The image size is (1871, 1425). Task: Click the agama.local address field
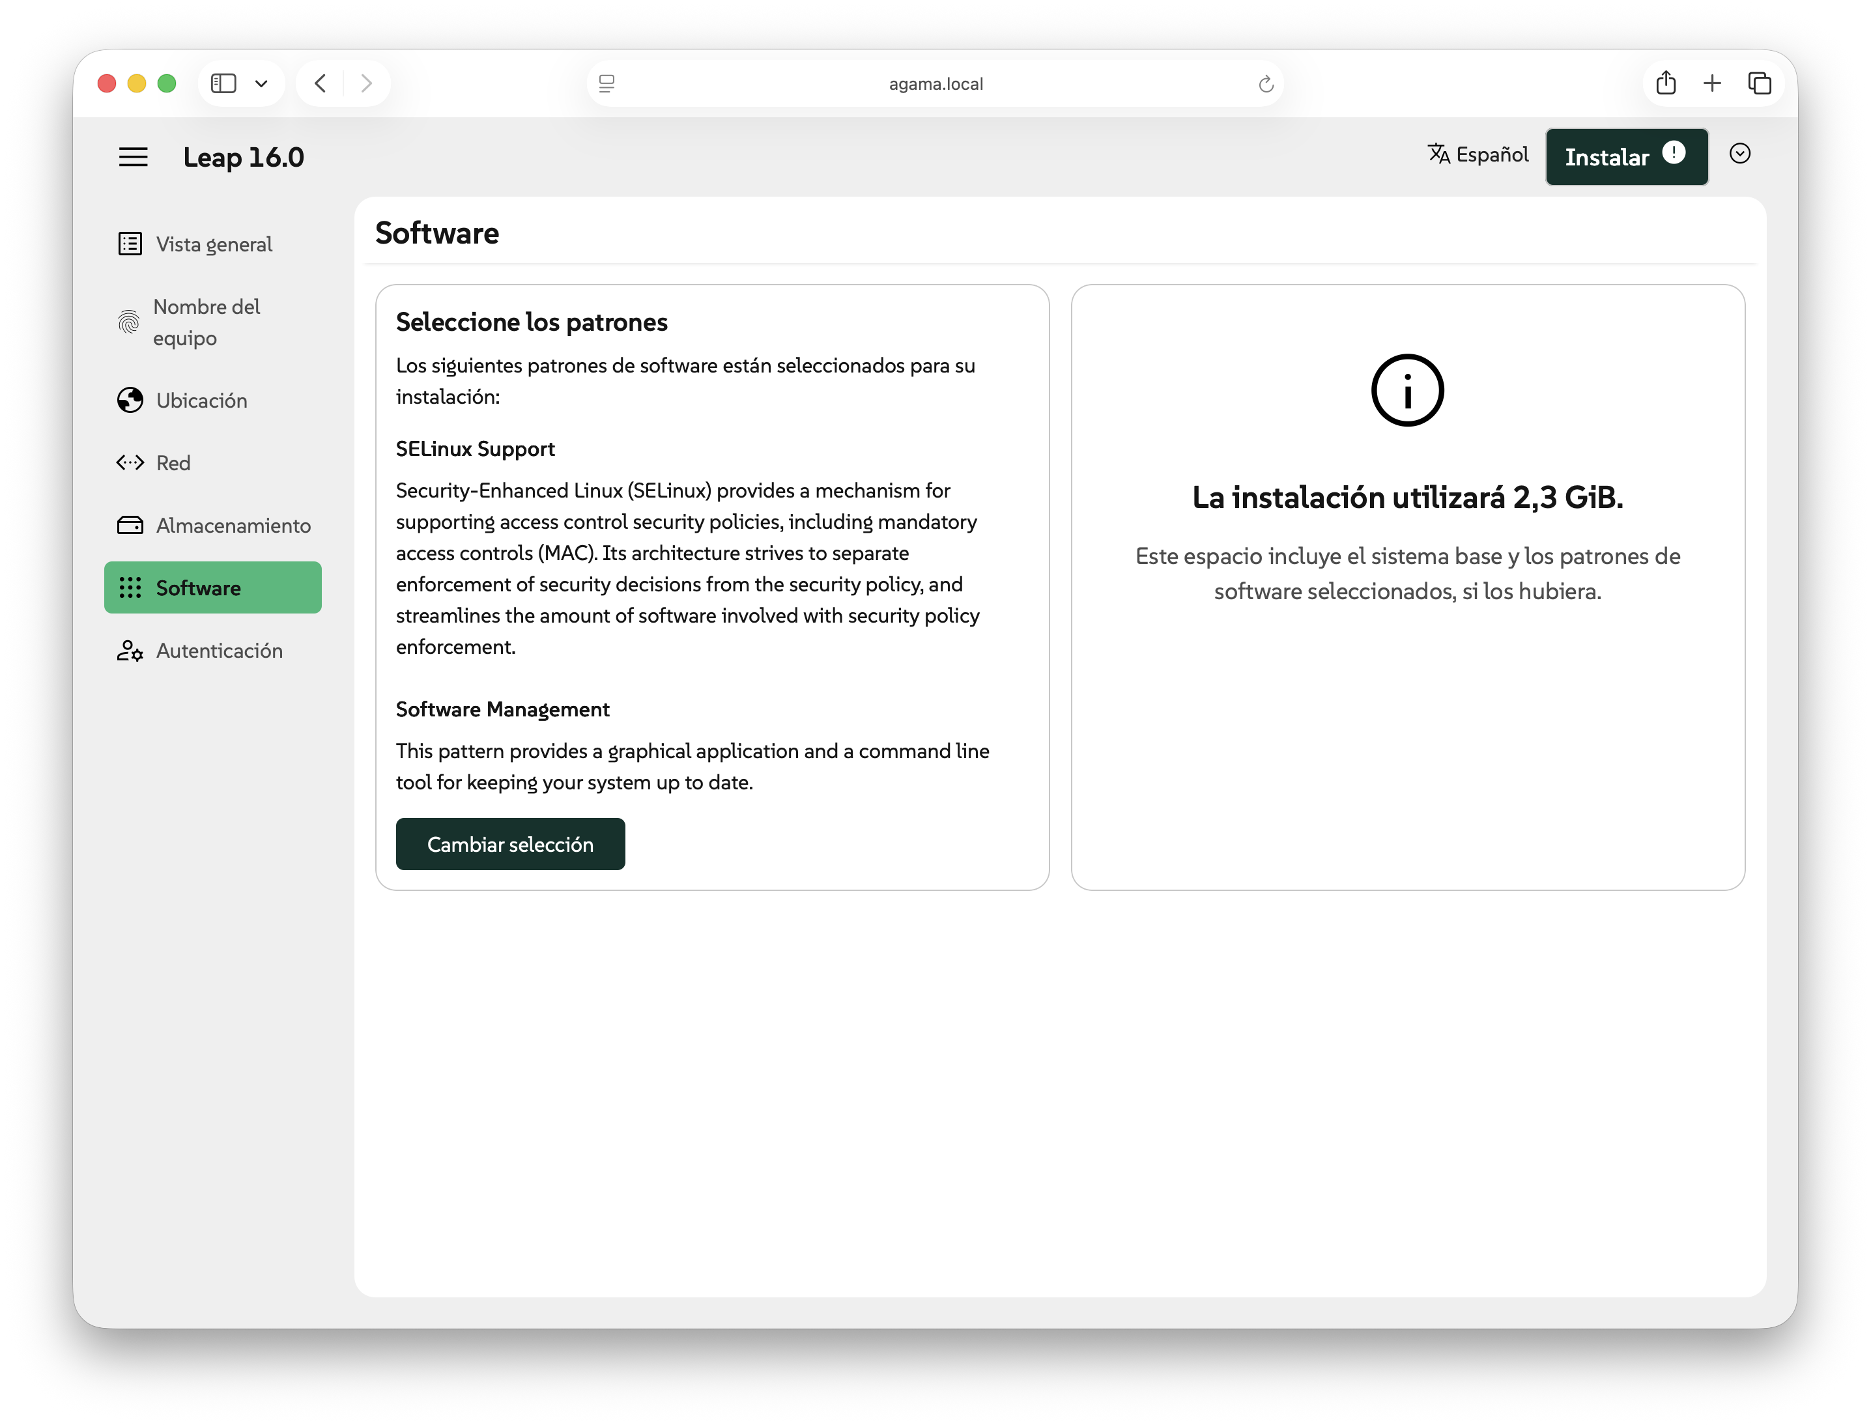pyautogui.click(x=935, y=84)
